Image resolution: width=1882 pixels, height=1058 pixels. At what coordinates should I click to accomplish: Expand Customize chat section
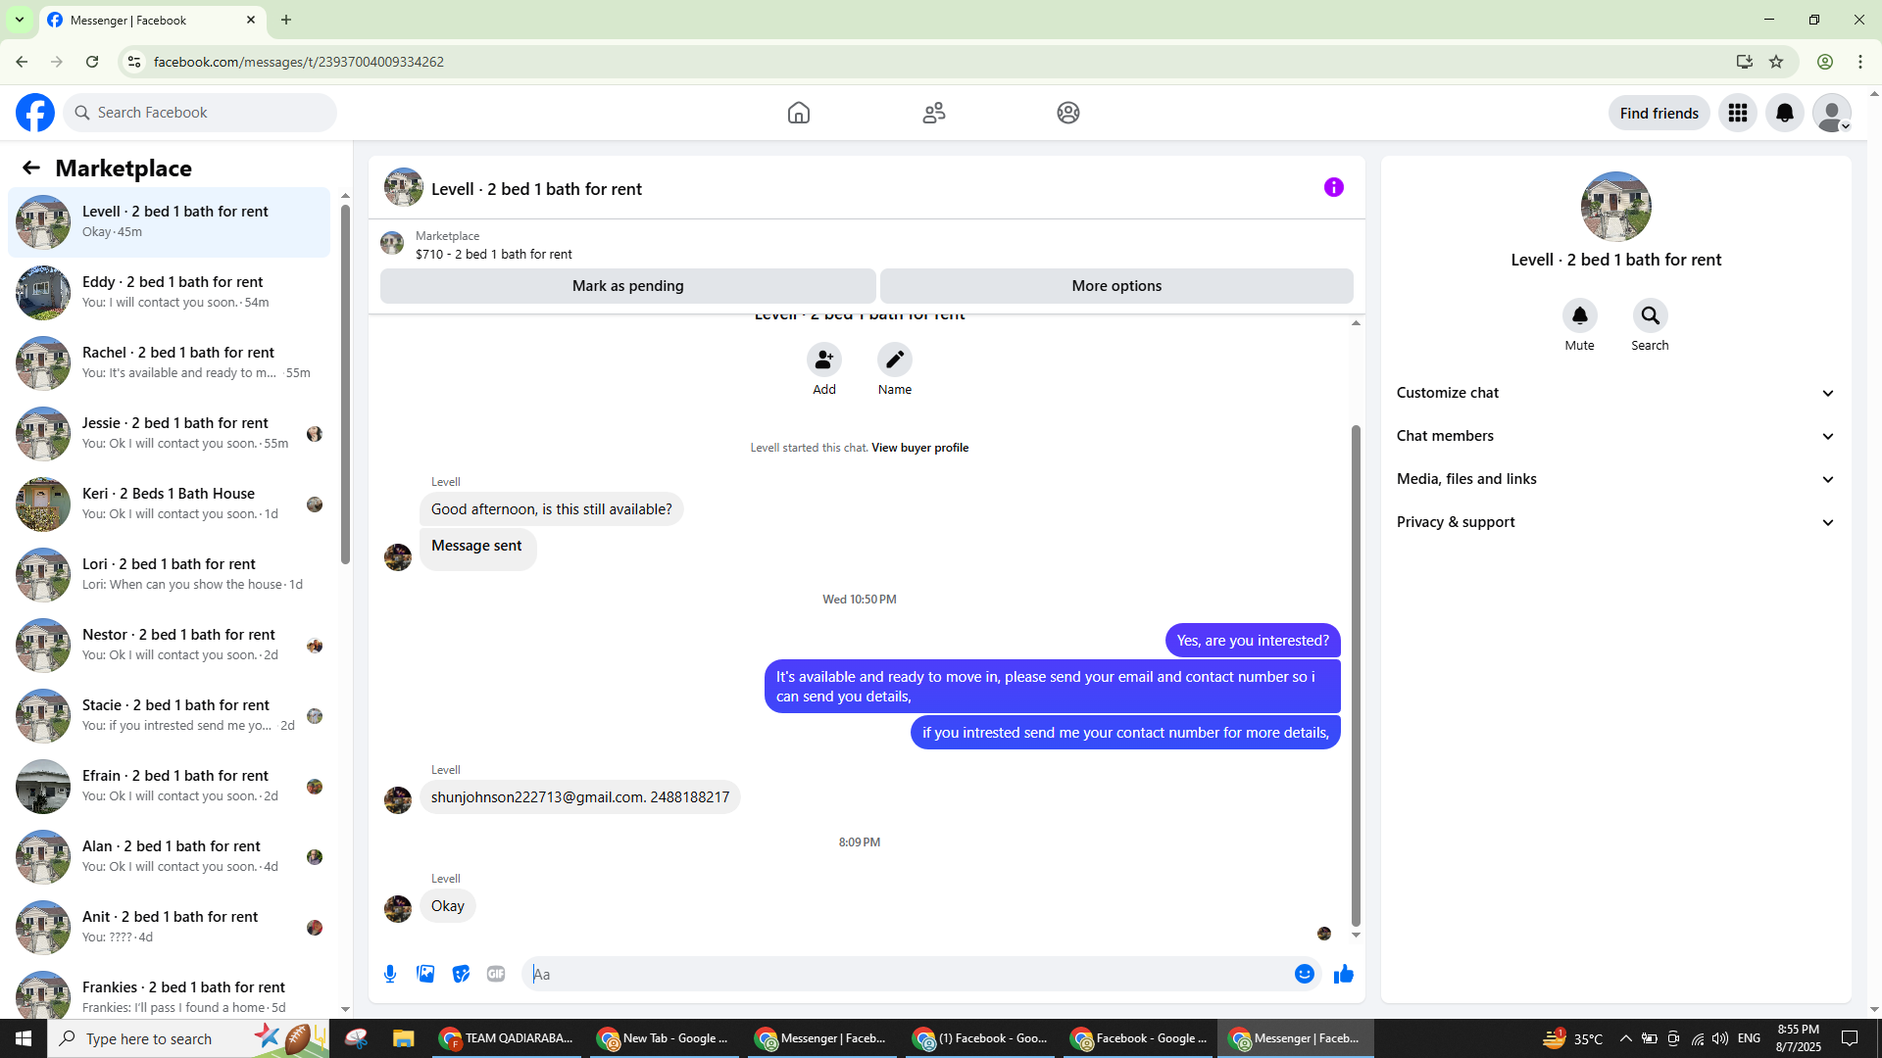coord(1615,393)
